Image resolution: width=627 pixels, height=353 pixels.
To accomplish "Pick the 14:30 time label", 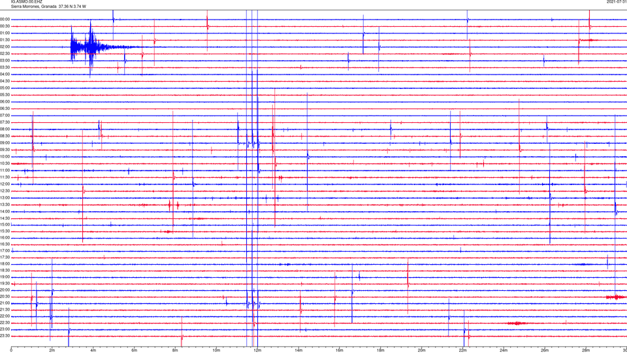I will [x=5, y=218].
